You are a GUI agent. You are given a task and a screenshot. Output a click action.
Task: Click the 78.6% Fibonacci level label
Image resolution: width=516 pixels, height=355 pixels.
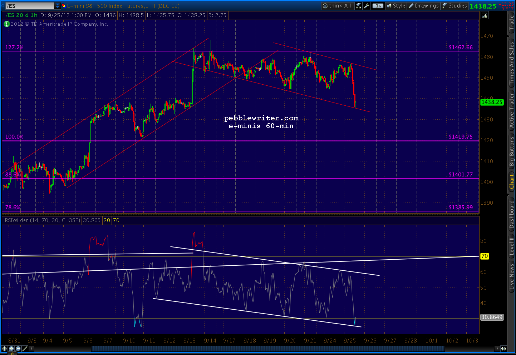pos(13,207)
